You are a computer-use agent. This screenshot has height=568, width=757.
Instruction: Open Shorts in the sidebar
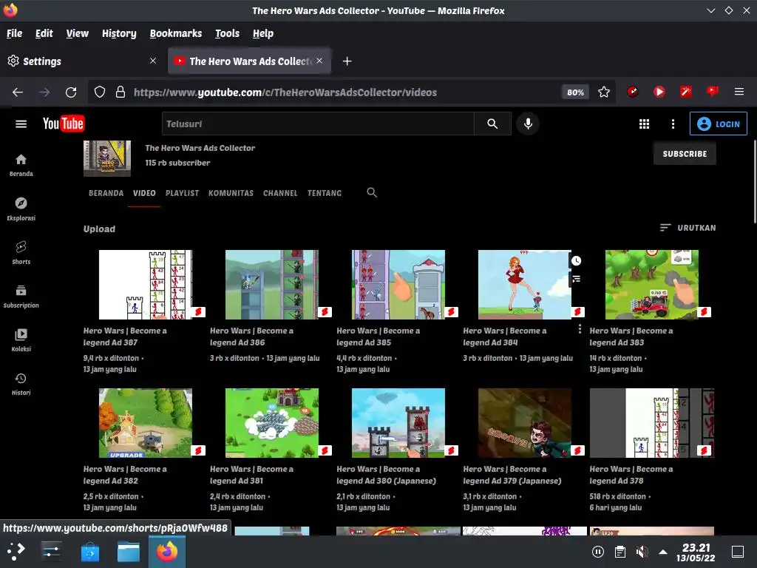pos(21,253)
